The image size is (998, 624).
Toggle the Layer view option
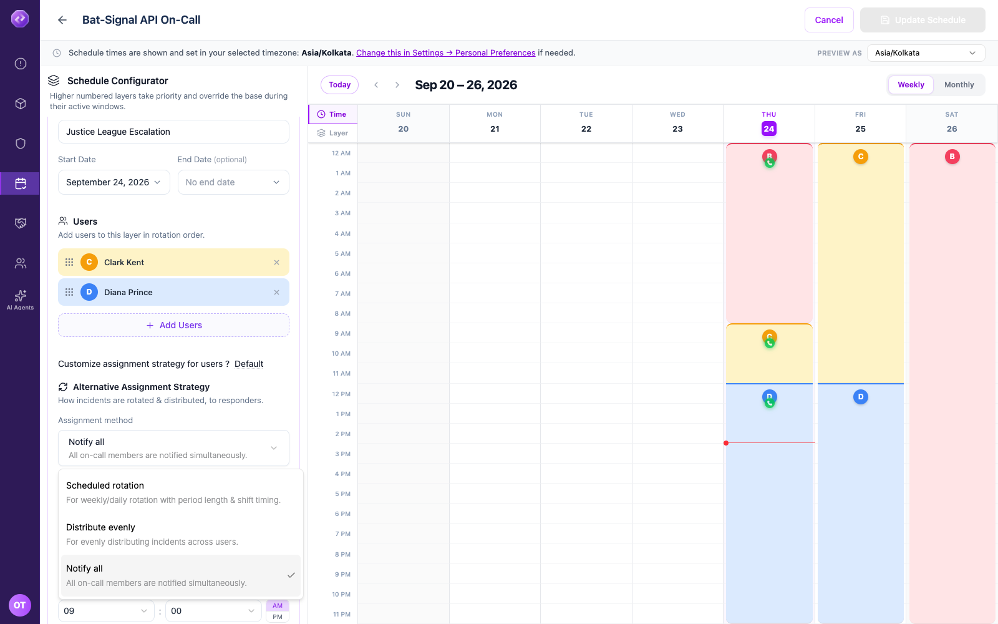333,133
